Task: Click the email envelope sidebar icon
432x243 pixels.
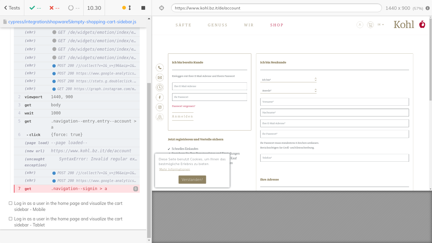Action: [x=160, y=78]
